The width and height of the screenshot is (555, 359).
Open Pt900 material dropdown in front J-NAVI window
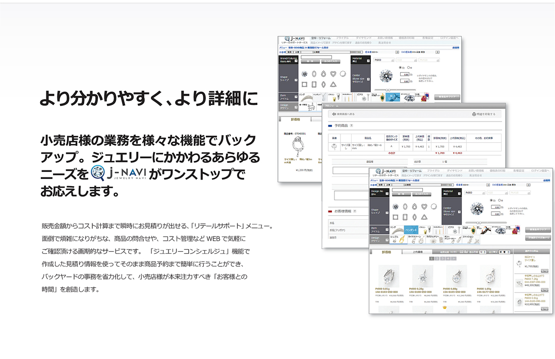point(475,193)
